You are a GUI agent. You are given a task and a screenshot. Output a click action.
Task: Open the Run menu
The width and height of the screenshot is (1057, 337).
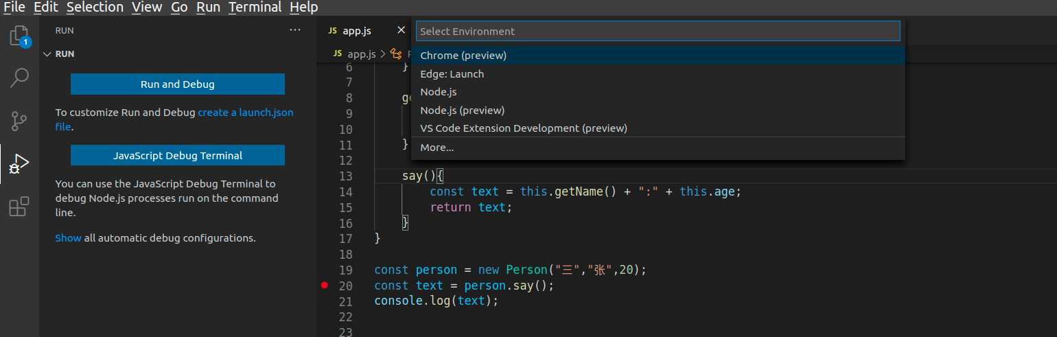209,8
